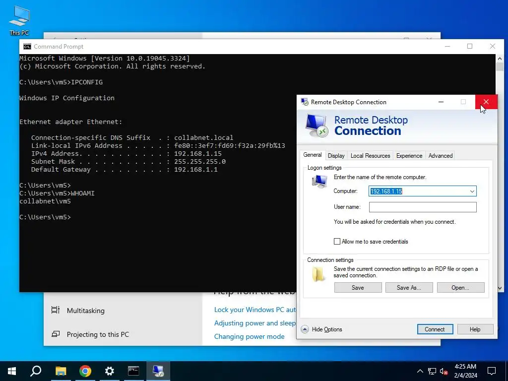The image size is (508, 381).
Task: Tick Allow me to save credentials
Action: pos(337,242)
